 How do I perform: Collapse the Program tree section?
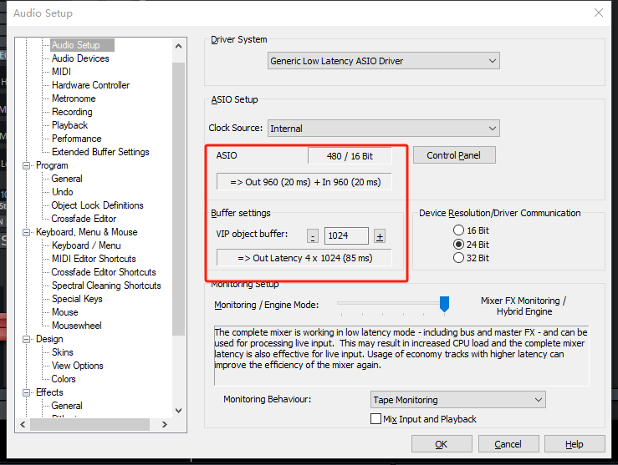[26, 165]
